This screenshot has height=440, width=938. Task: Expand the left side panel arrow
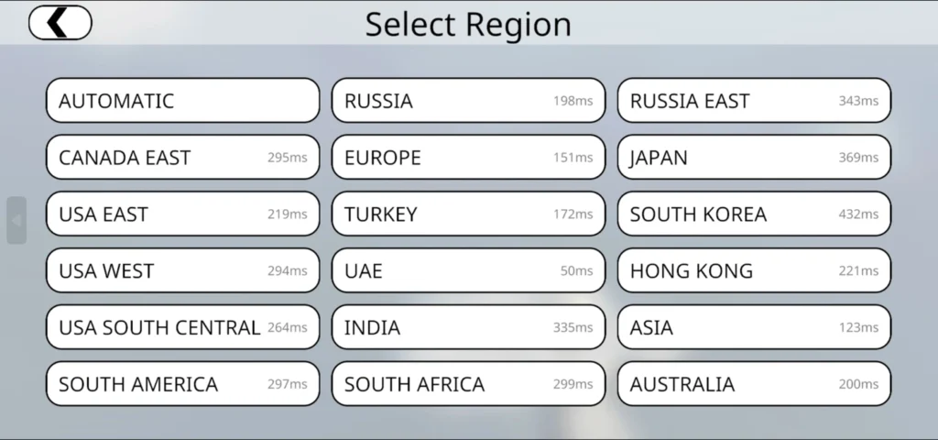(x=16, y=220)
